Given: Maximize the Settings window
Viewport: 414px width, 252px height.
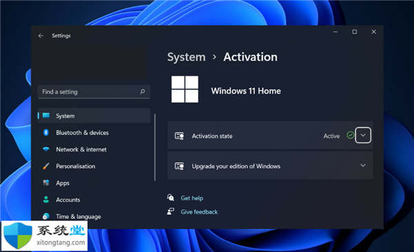Looking at the screenshot, I should point(355,32).
